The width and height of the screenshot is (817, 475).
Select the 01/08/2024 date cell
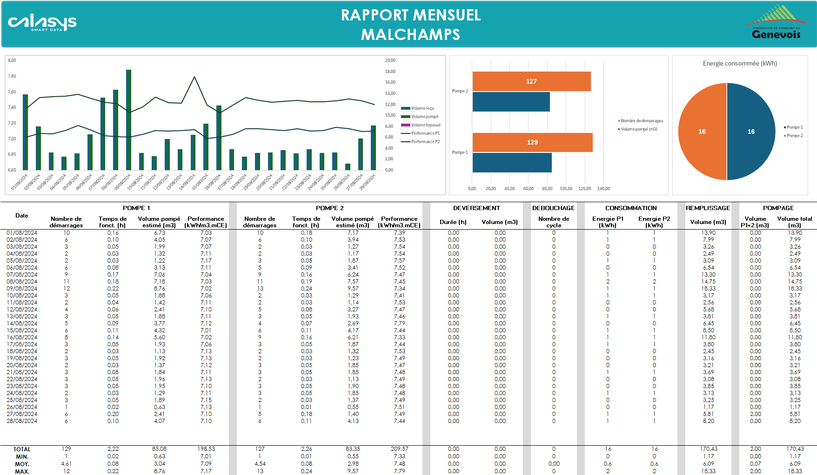(22, 233)
